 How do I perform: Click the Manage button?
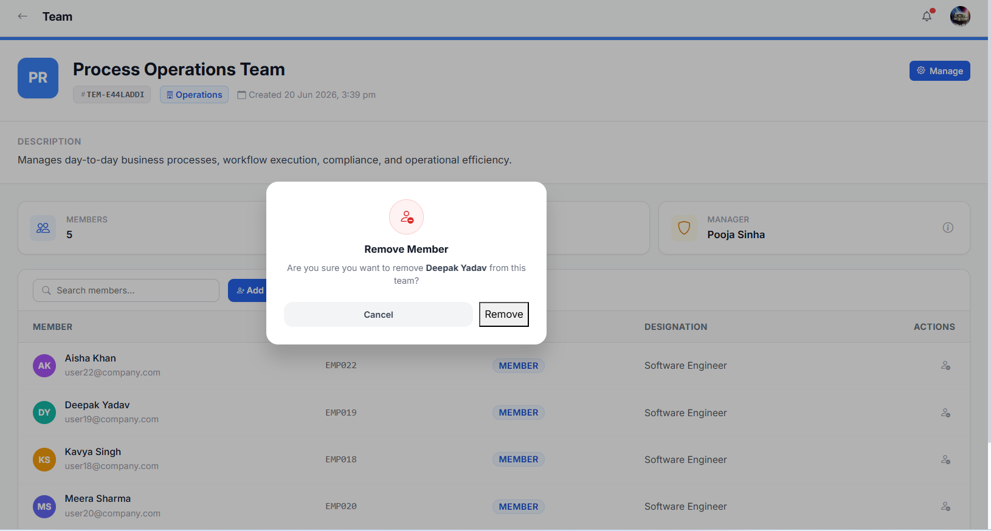[939, 70]
